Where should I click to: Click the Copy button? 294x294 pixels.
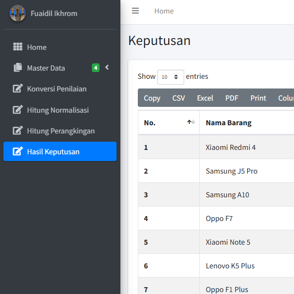(x=152, y=98)
